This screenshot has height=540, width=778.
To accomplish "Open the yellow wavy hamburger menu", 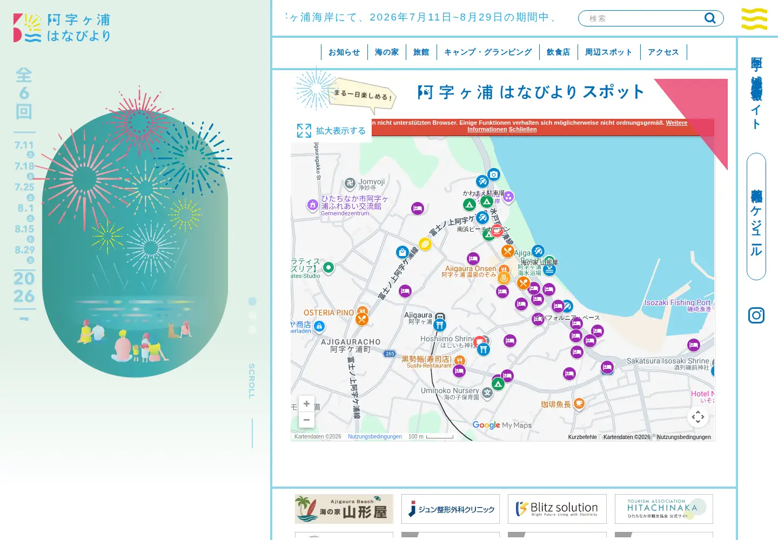I will click(x=754, y=19).
